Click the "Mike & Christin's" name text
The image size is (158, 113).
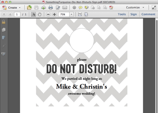tap(82, 86)
